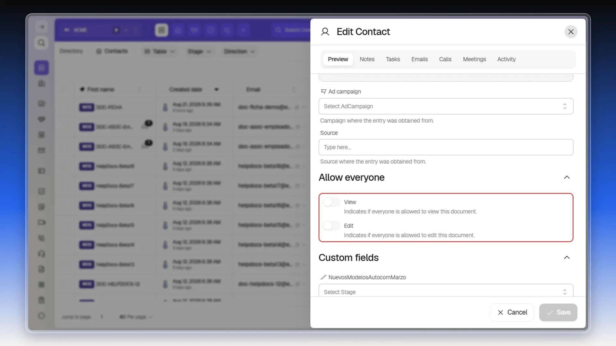Viewport: 616px width, 346px height.
Task: Enable the View permission toggle
Action: [331, 202]
